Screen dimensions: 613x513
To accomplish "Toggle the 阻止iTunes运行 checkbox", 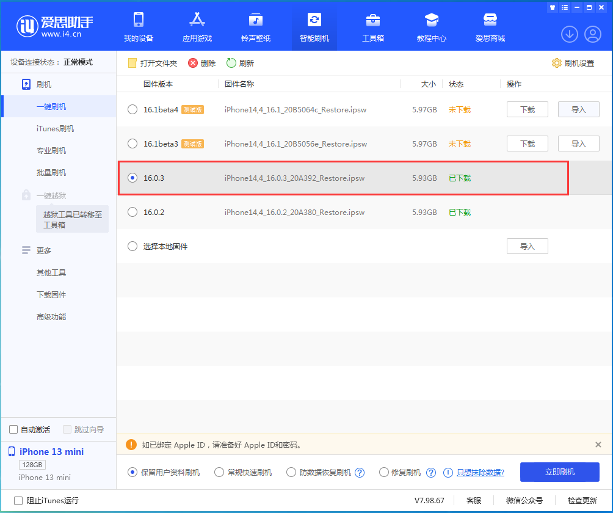I will click(x=18, y=501).
